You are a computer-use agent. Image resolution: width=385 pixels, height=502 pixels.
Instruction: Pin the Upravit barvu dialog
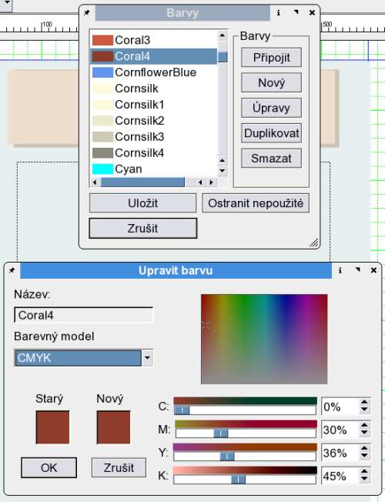(x=12, y=270)
